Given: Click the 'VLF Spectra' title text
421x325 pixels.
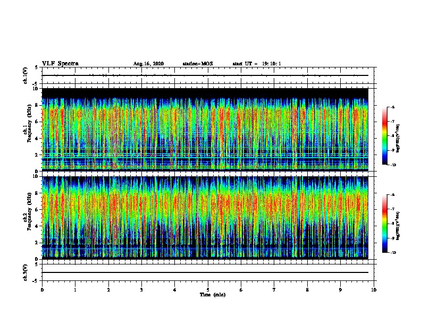Looking at the screenshot, I should point(60,64).
